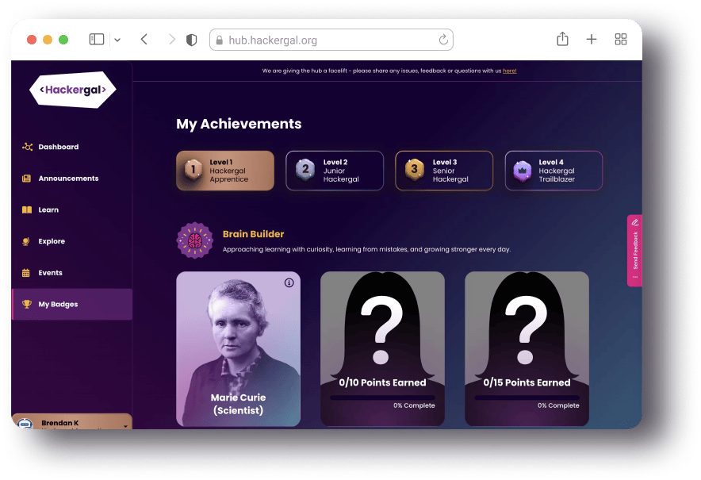Open Learn via the book icon
This screenshot has height=480, width=701.
pos(27,209)
